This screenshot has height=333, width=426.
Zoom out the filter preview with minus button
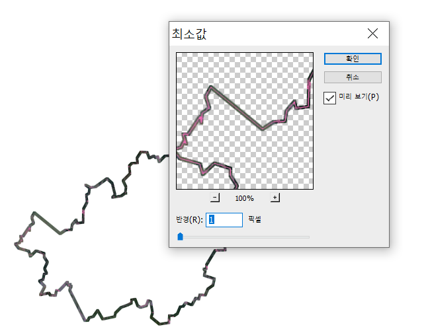(x=215, y=198)
